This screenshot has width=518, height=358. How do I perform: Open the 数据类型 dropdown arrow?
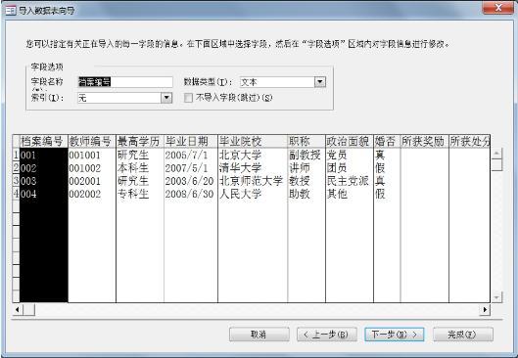click(x=319, y=82)
